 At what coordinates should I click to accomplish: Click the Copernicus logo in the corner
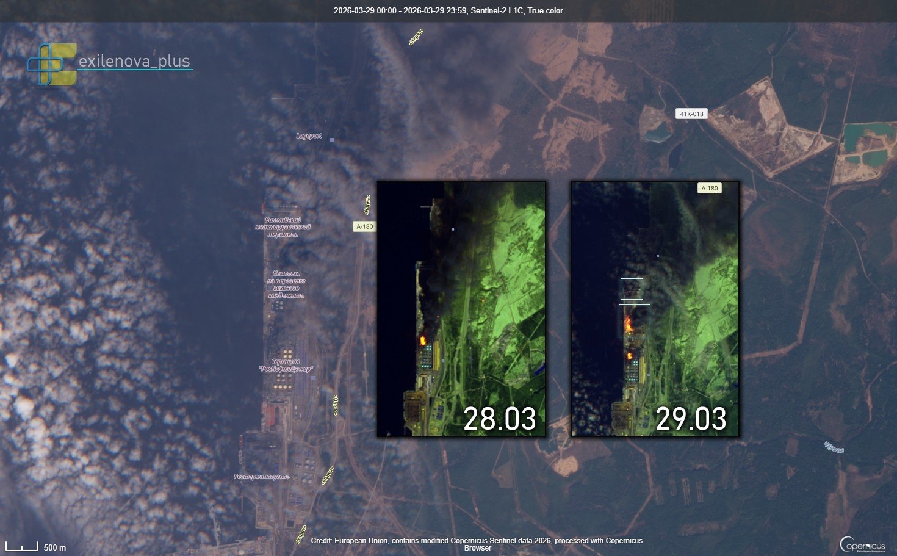pos(862,544)
